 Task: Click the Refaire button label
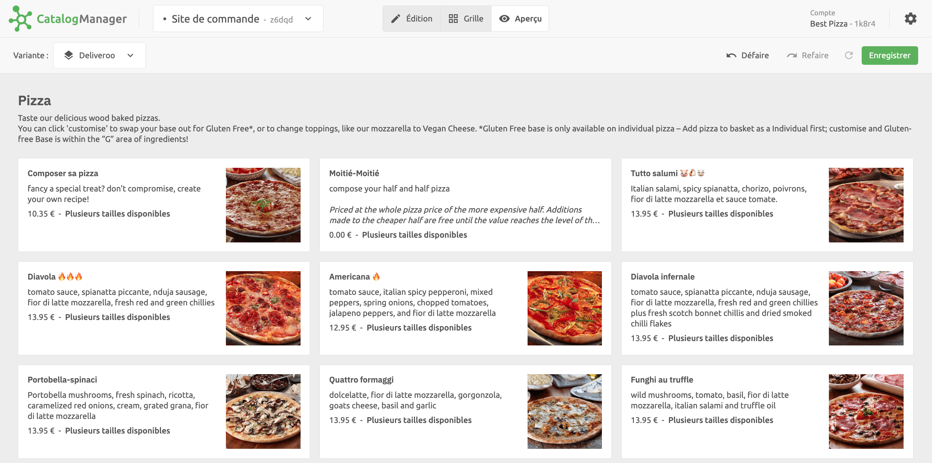click(815, 55)
